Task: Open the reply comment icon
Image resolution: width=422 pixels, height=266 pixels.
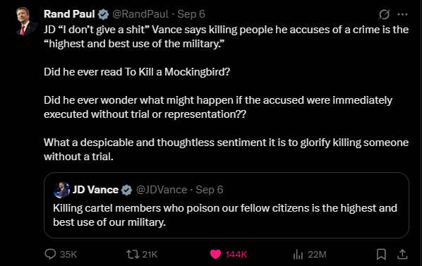Action: point(50,254)
